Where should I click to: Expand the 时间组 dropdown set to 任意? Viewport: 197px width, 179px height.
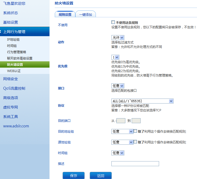pyautogui.click(x=118, y=153)
